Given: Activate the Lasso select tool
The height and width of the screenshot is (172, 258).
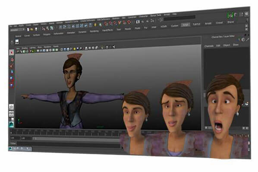Looking at the screenshot, I should click(12, 59).
